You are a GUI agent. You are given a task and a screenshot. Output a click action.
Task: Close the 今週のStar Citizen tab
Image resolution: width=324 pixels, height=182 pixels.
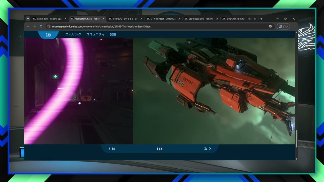(103, 19)
